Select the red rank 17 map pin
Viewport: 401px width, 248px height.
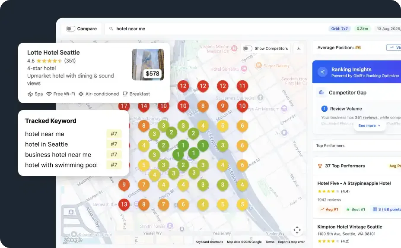(124, 106)
